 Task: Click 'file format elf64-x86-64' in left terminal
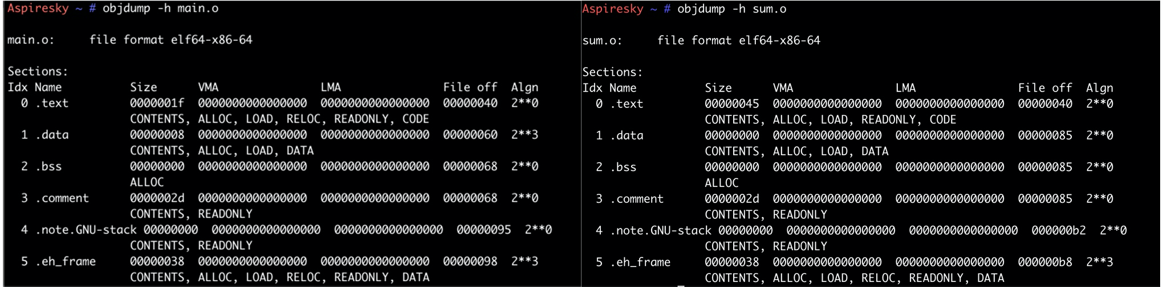pos(171,40)
